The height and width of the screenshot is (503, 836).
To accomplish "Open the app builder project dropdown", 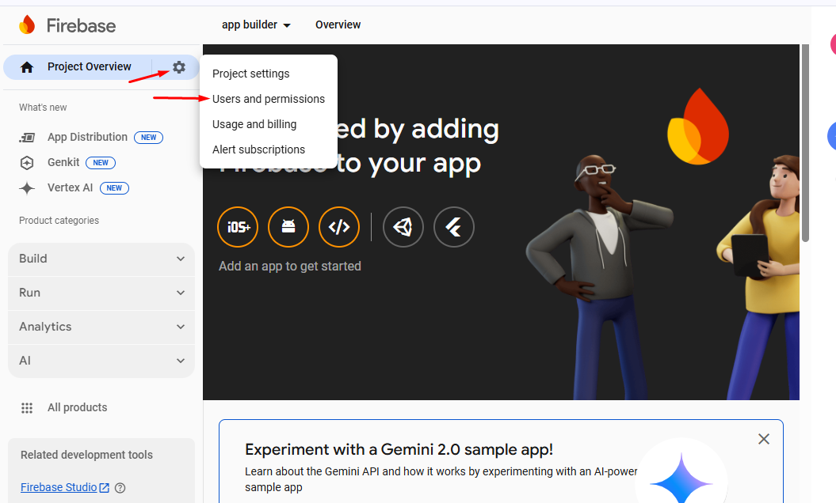I will [x=256, y=25].
